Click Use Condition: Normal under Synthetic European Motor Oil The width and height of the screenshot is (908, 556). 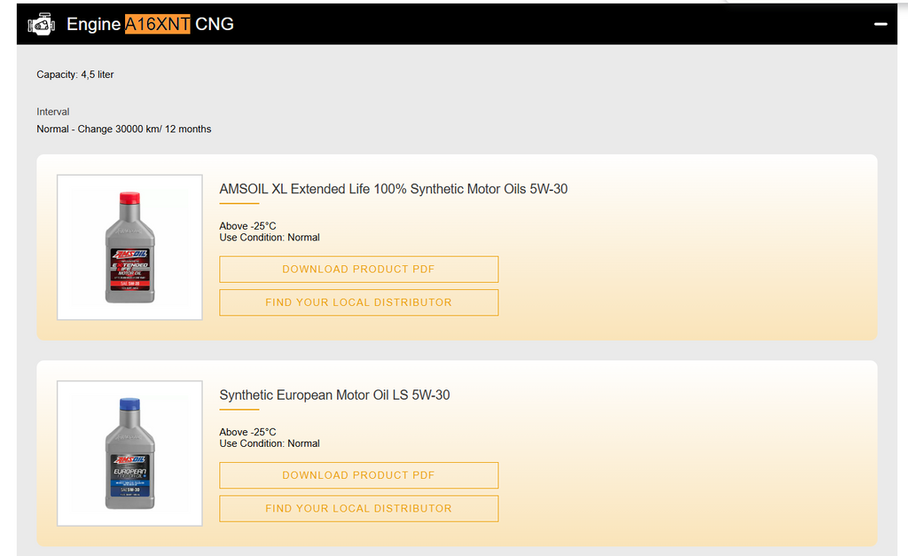pyautogui.click(x=270, y=443)
